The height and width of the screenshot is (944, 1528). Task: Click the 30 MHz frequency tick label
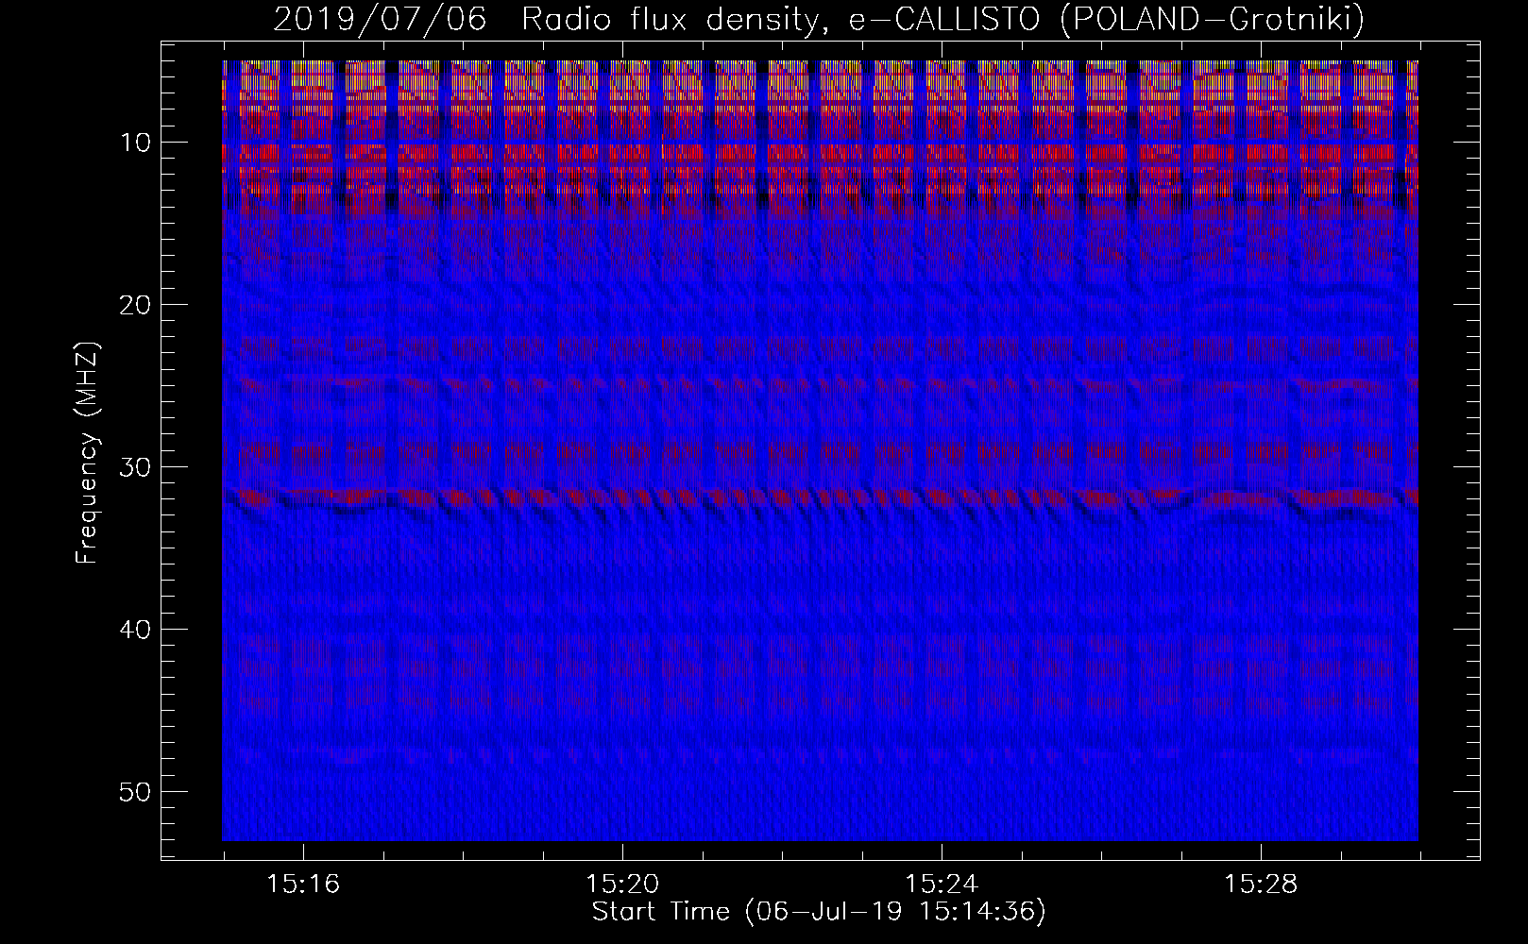point(136,467)
